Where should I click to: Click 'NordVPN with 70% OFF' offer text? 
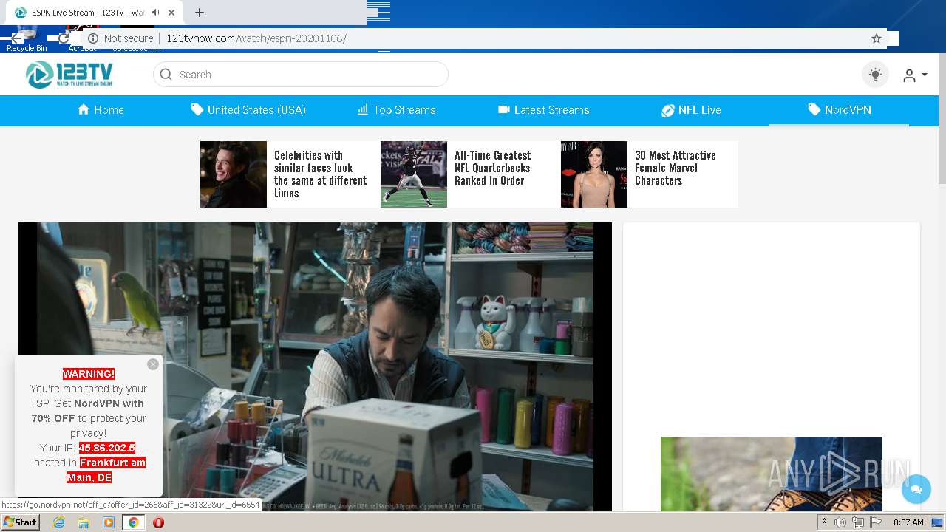coord(88,411)
